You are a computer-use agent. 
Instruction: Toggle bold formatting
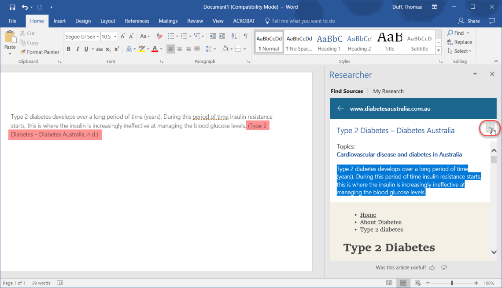69,49
